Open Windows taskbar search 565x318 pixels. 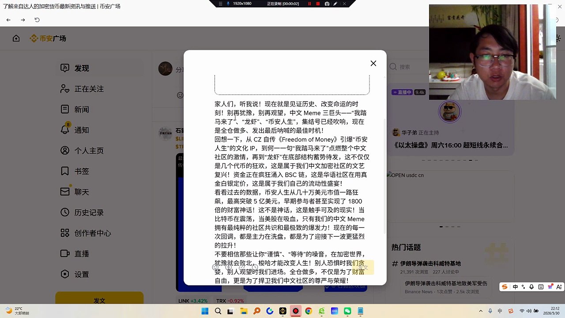pyautogui.click(x=218, y=311)
